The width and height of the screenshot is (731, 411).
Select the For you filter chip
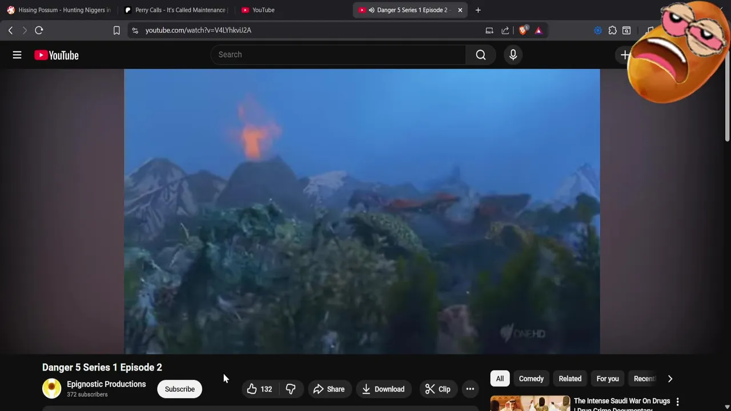[x=608, y=378]
